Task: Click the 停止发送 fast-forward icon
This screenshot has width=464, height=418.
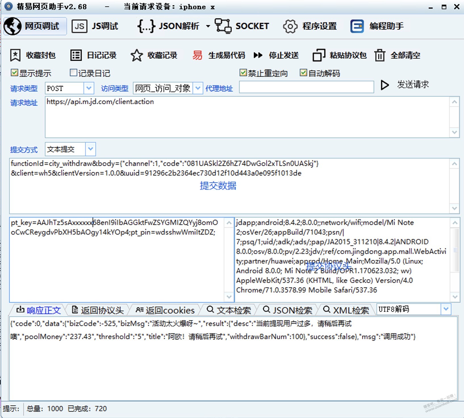Action: [x=258, y=55]
